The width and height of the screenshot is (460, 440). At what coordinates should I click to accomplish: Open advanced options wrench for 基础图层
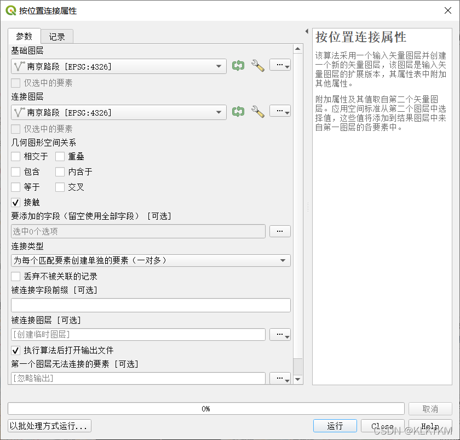tap(258, 66)
